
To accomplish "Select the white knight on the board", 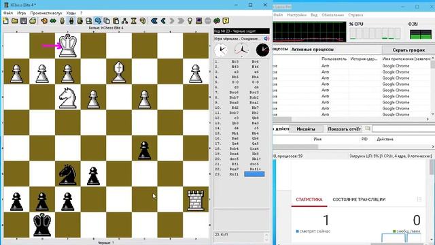I will pos(68,98).
